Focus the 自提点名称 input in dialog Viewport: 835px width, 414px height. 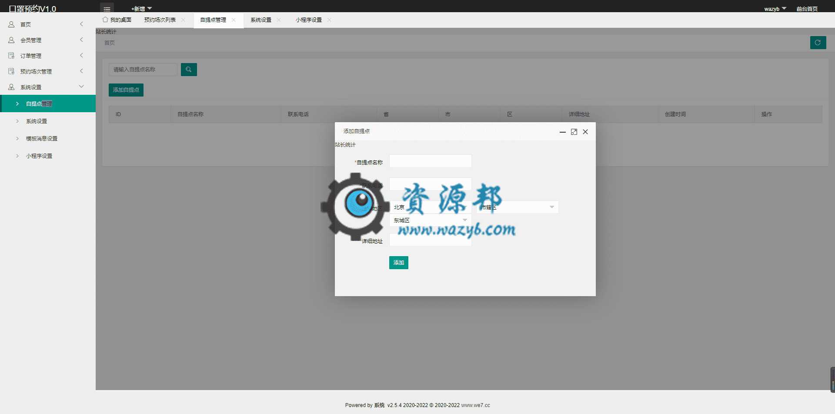tap(430, 161)
